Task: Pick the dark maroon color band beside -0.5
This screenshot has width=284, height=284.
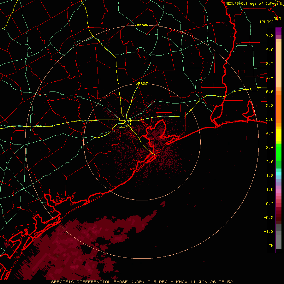Action: click(x=279, y=217)
